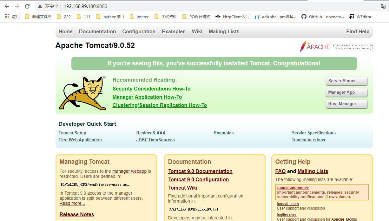The image size is (389, 221).
Task: Reload the page with the refresh icon
Action: tap(27, 6)
